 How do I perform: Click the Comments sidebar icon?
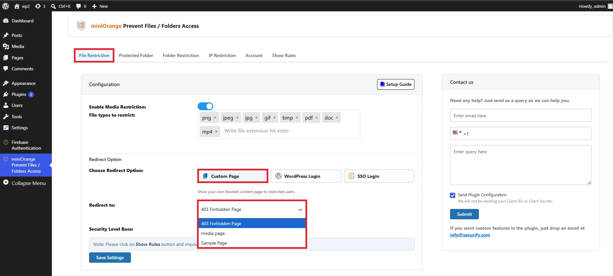[6, 69]
